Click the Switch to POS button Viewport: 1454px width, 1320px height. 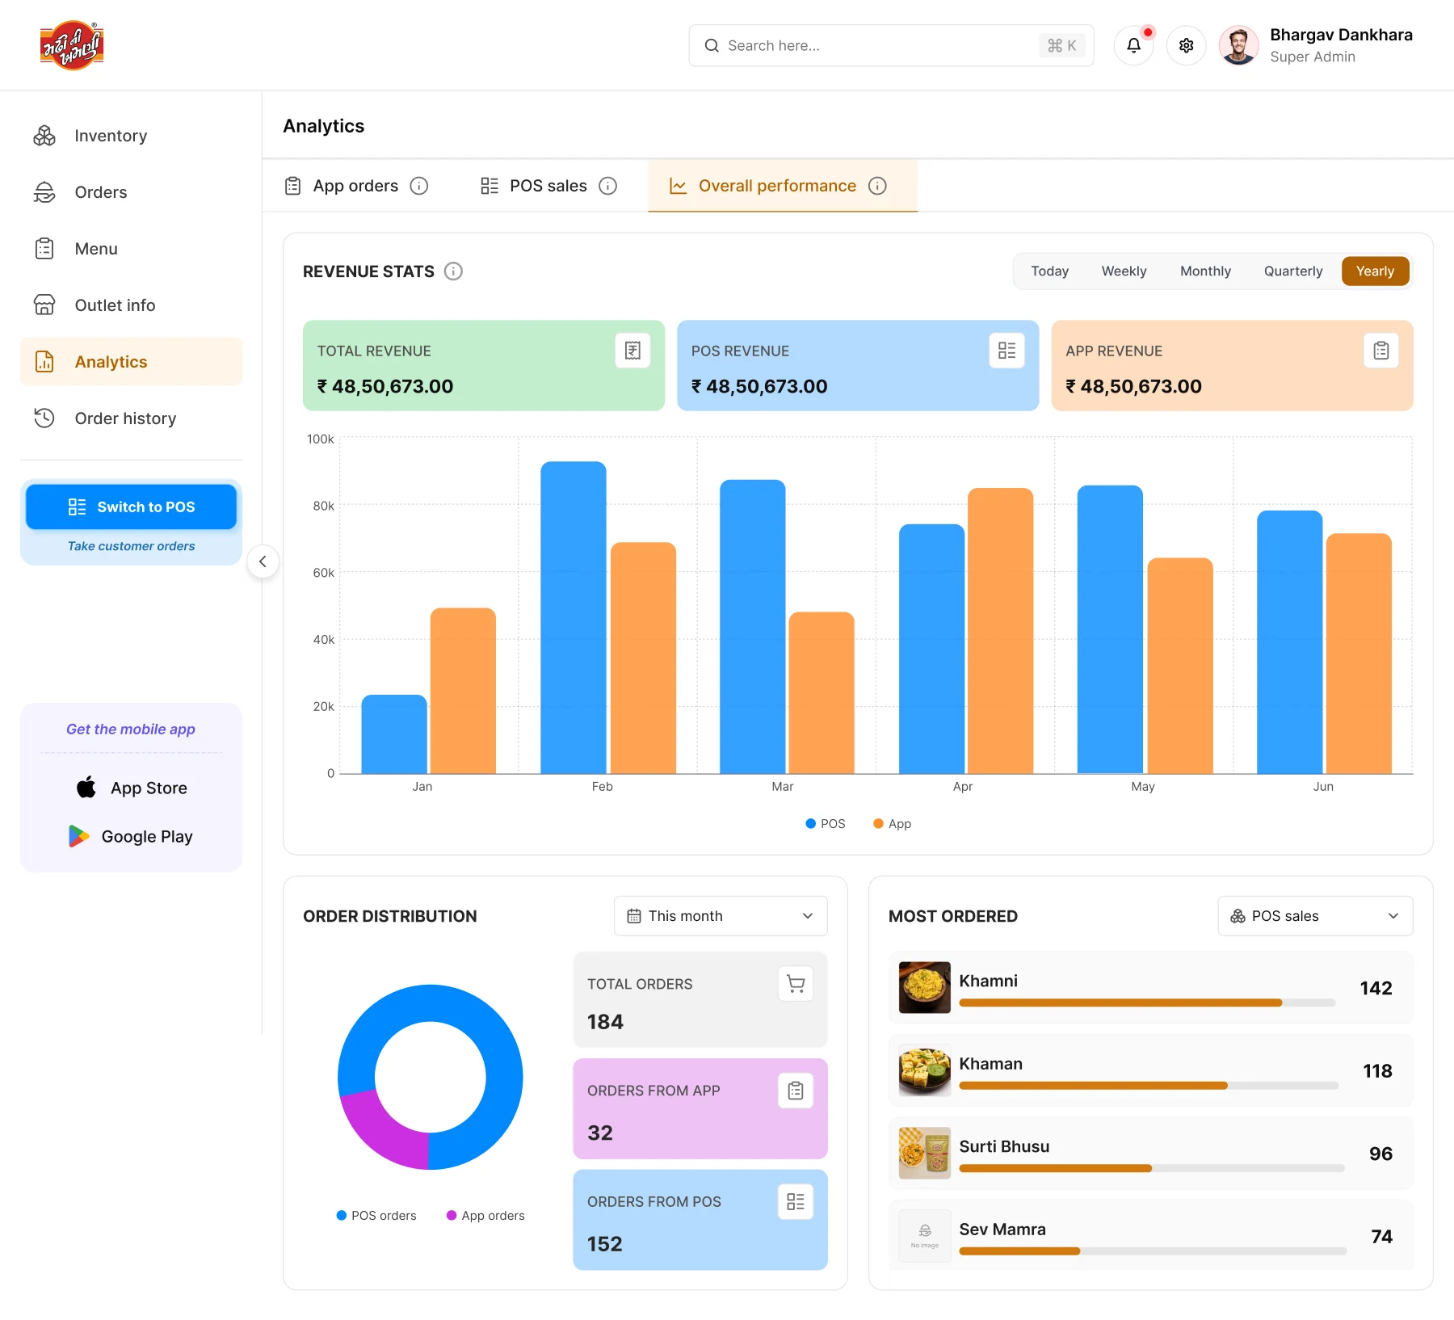point(131,507)
